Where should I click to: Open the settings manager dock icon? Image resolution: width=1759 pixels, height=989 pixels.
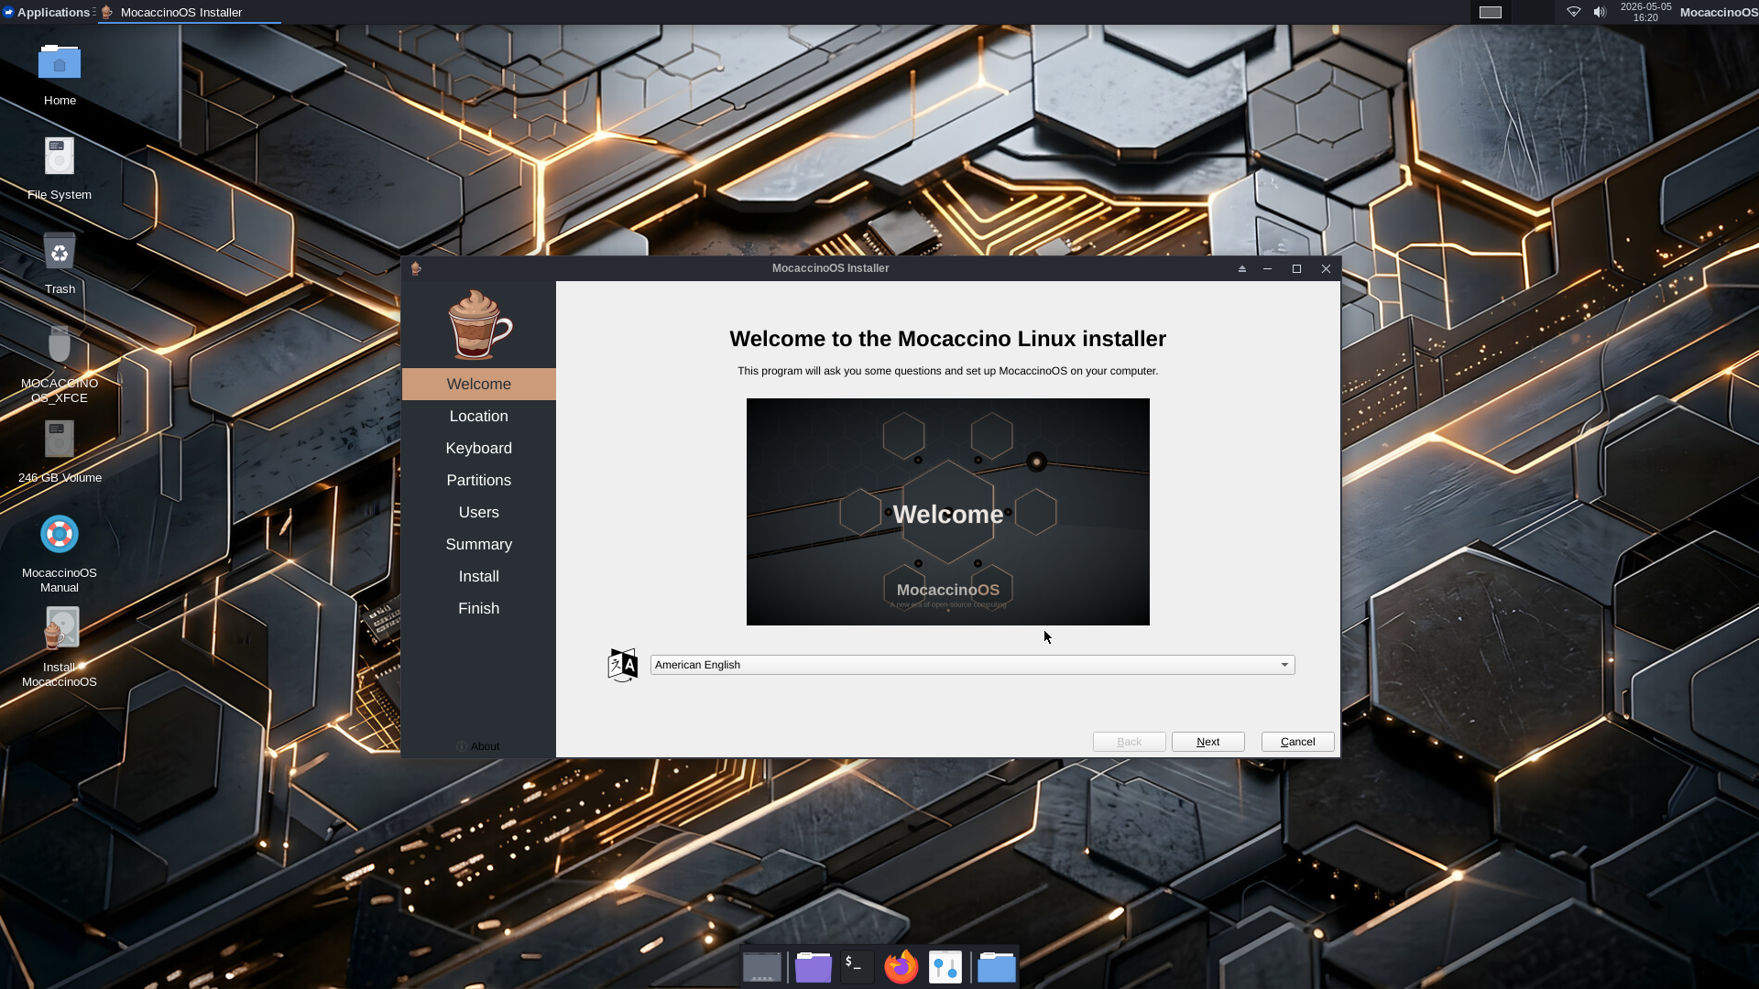click(945, 967)
